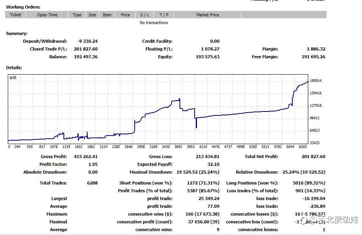362x235 pixels.
Task: Select Maximal Drawdown value 19 529.52 (25.24%)
Action: [198, 172]
